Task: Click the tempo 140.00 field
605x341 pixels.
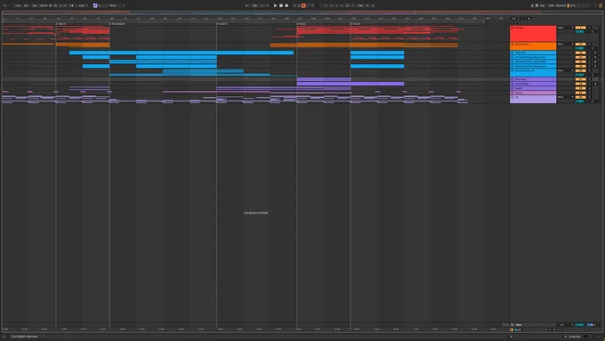Action: 43,5
